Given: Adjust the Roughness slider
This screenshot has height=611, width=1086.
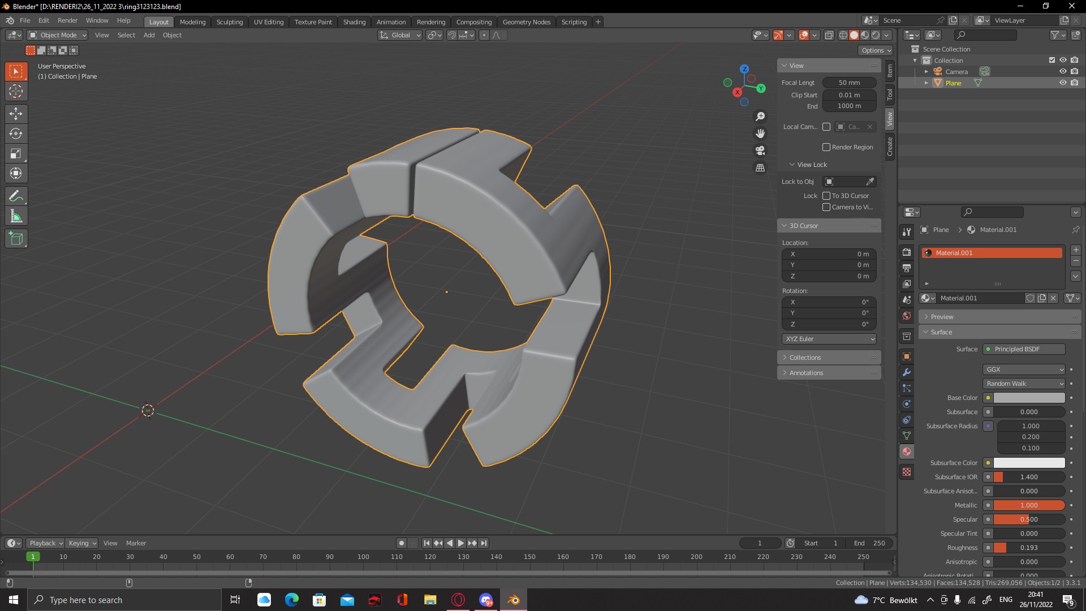Looking at the screenshot, I should tap(1029, 548).
